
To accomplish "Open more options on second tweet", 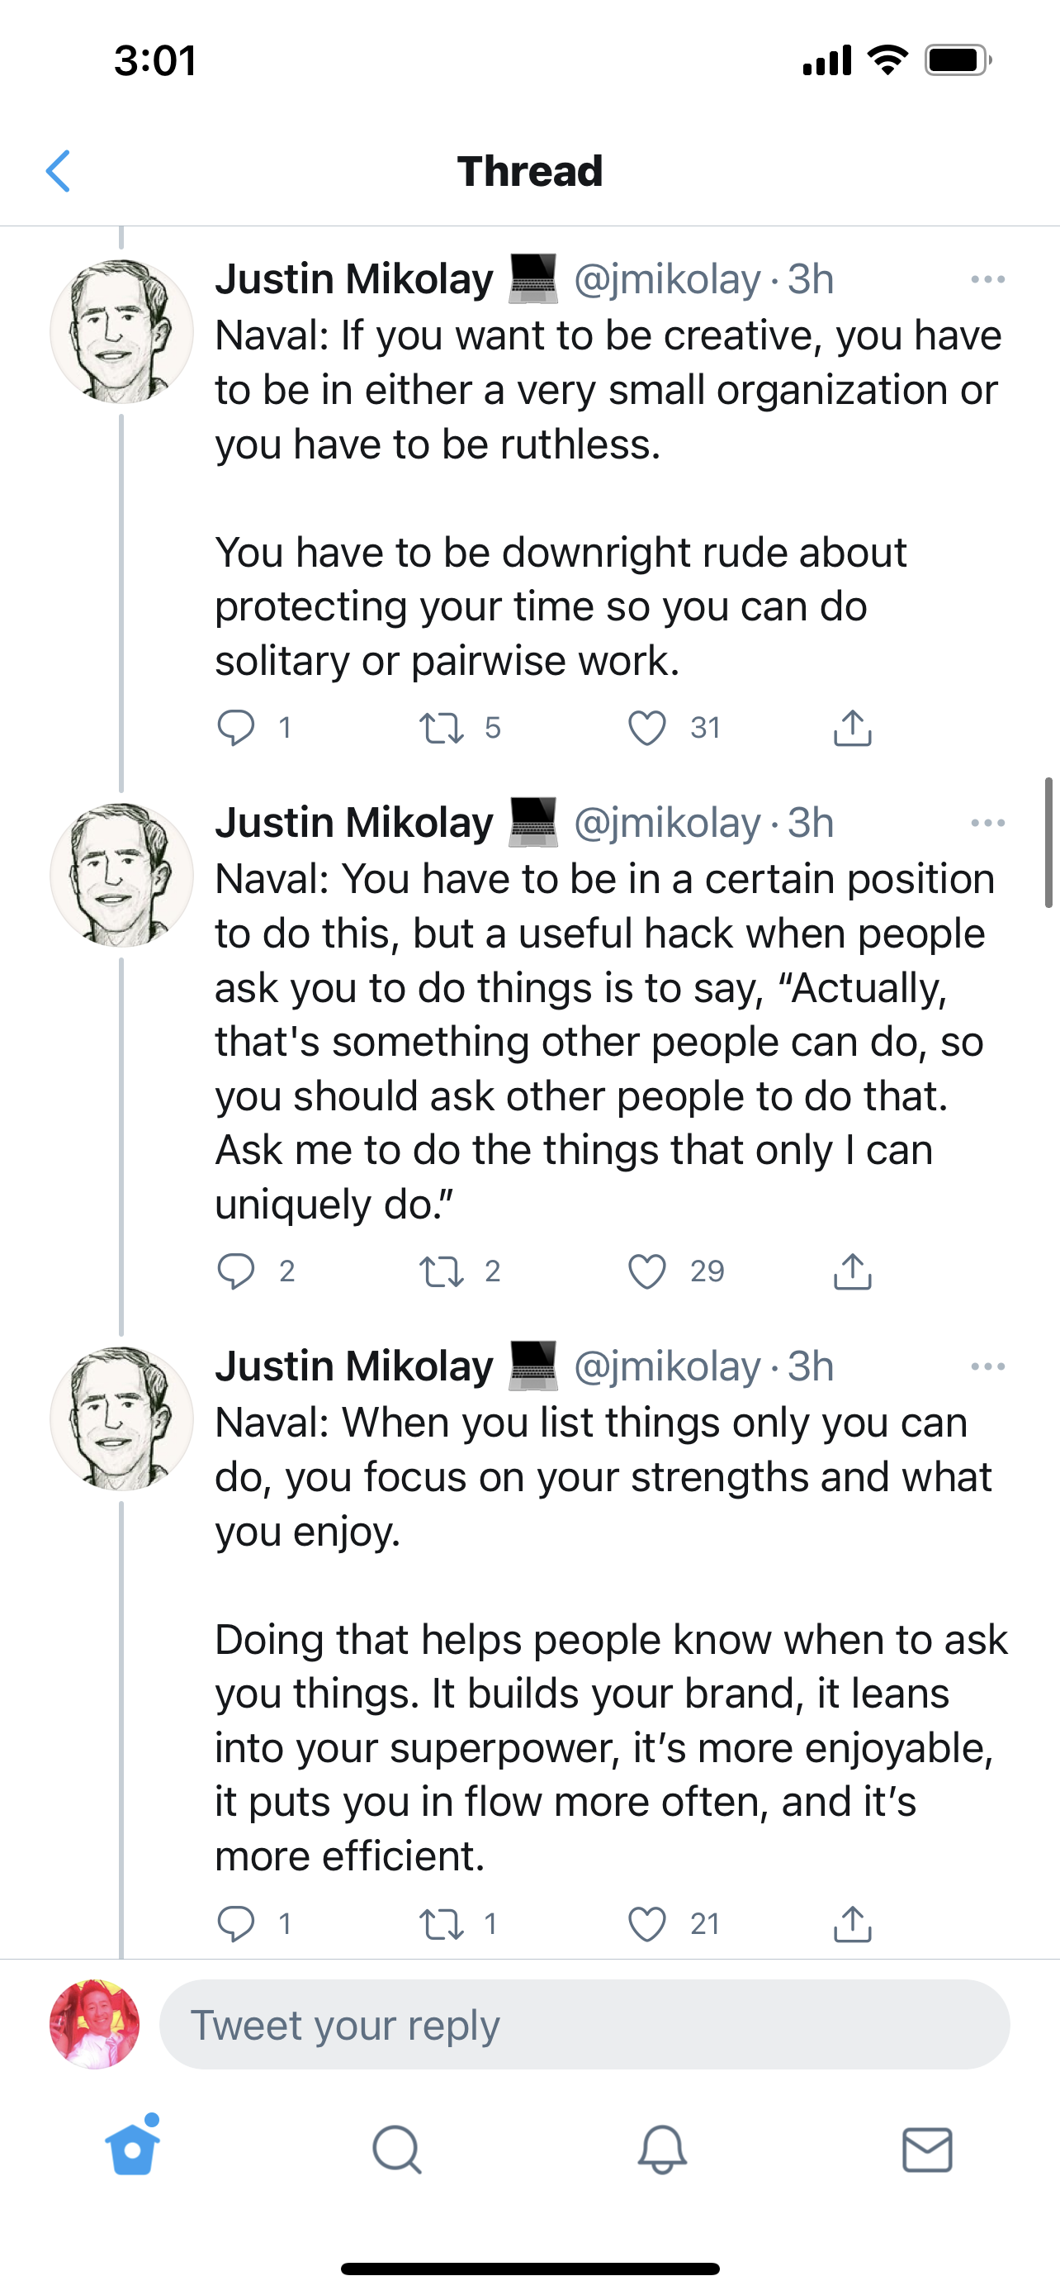I will pyautogui.click(x=988, y=822).
